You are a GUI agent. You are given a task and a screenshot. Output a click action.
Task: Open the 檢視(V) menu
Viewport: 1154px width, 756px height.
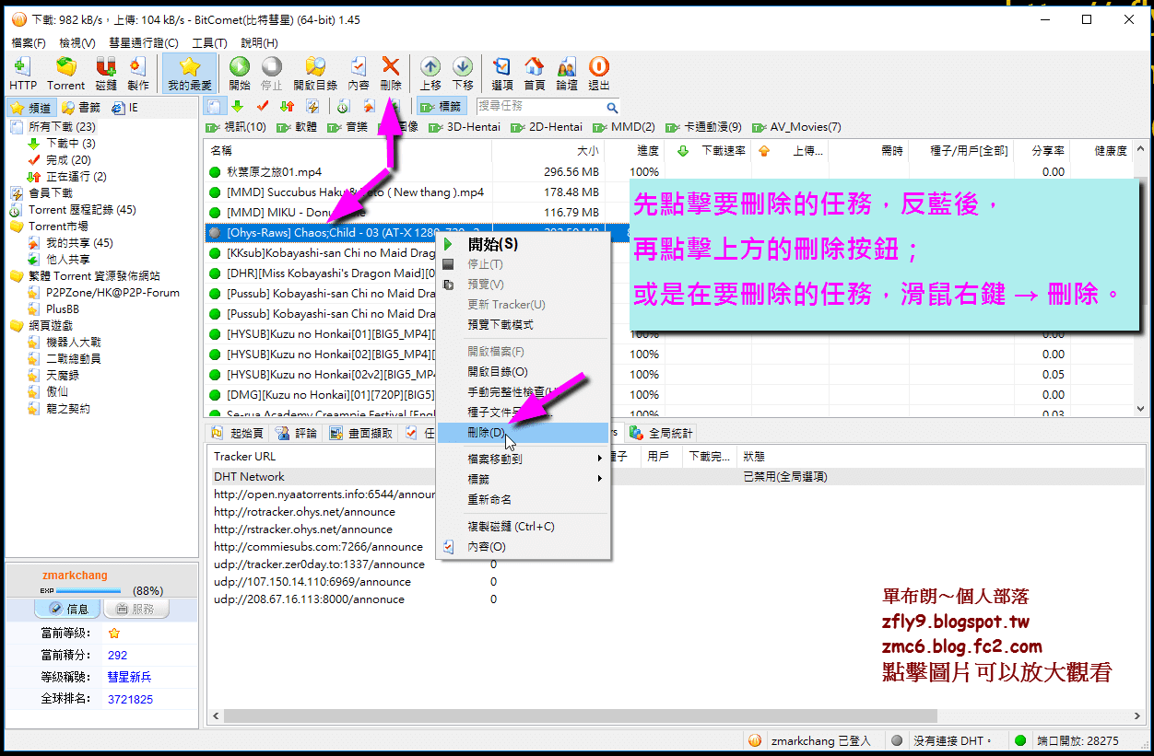(77, 43)
